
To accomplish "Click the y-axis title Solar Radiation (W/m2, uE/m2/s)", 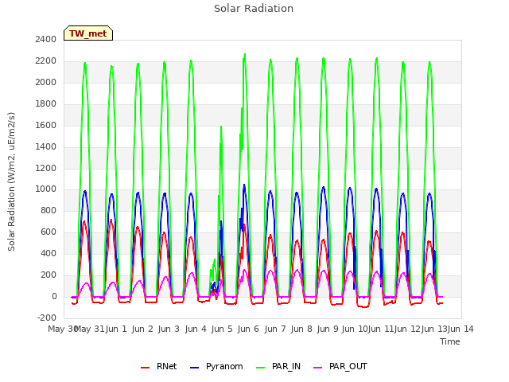I will (11, 181).
